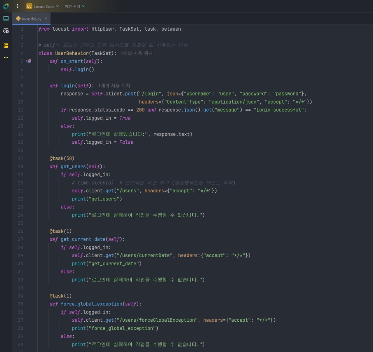Click the between import on line 1
The image size is (373, 352).
pos(171,29)
